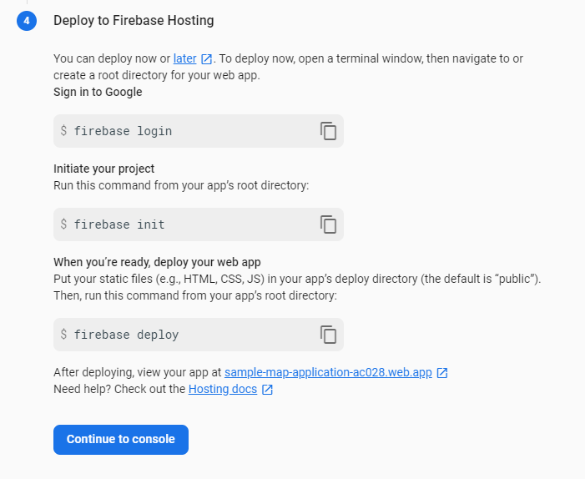Click the dollar sign before firebase login
The width and height of the screenshot is (585, 479).
click(x=63, y=131)
